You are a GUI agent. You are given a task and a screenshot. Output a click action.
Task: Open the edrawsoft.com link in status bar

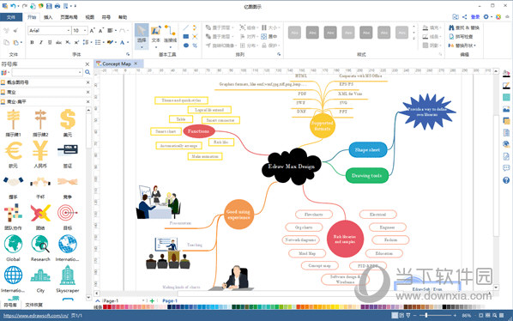click(36, 316)
